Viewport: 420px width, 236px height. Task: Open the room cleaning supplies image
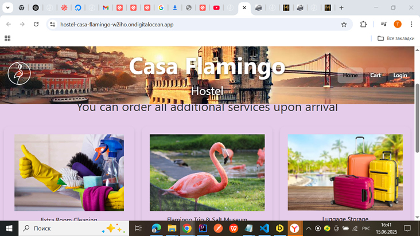coord(69,172)
